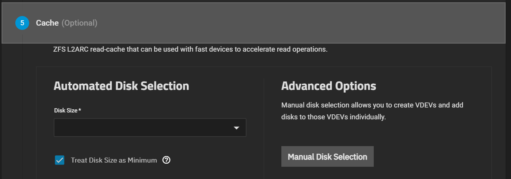This screenshot has width=511, height=179.
Task: Click empty area below Disk Size dropdown
Action: click(150, 145)
